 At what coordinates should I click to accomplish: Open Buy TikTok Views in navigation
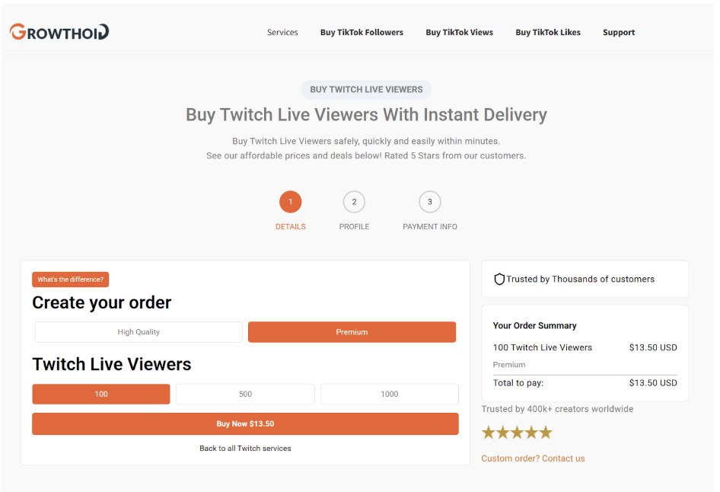tap(459, 33)
